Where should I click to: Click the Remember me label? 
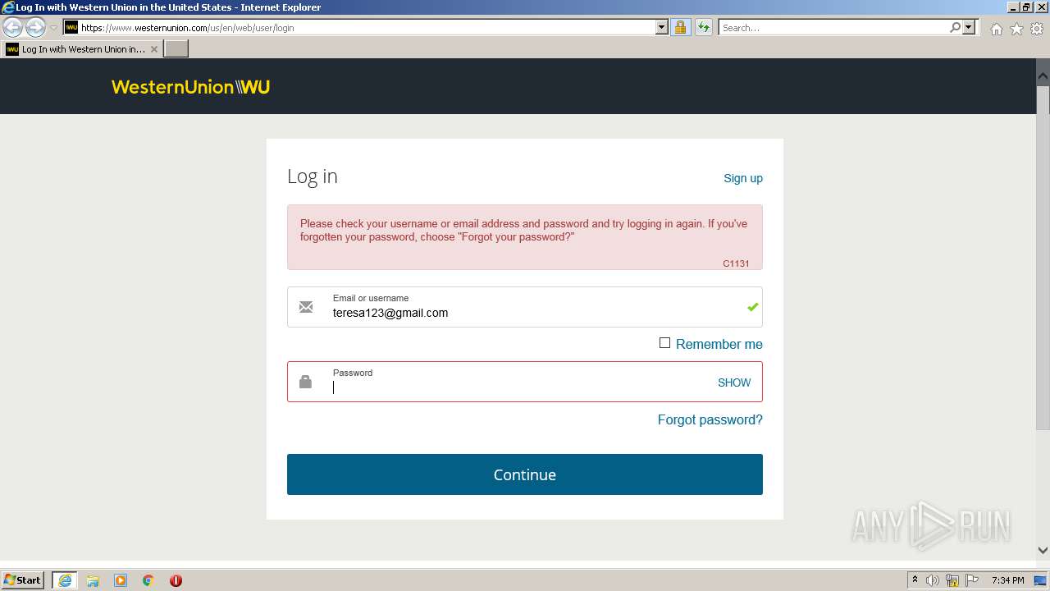719,344
